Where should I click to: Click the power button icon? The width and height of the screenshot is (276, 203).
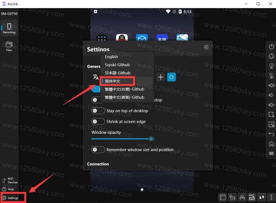[271, 47]
